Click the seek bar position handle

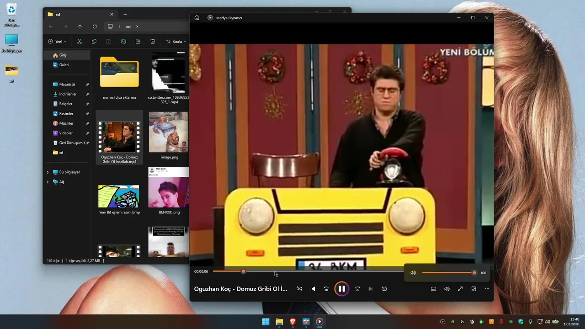coord(243,271)
